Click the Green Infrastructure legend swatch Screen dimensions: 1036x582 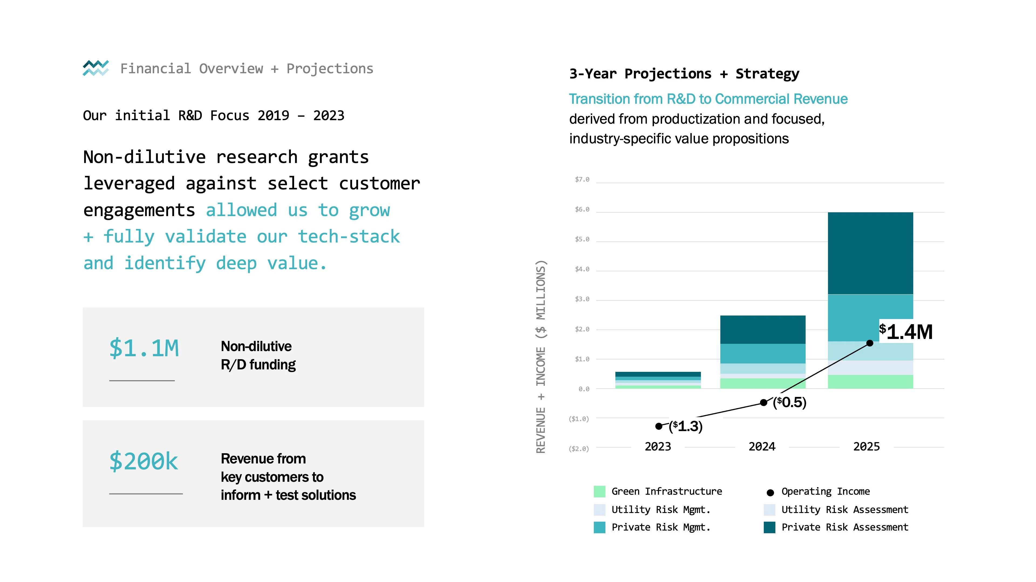coord(599,492)
